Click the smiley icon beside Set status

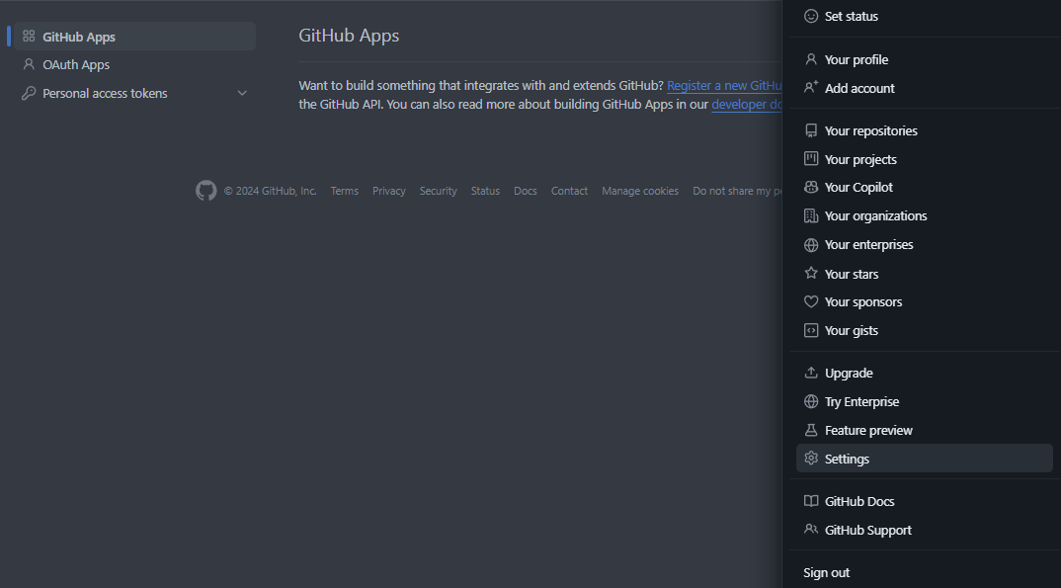[x=811, y=16]
